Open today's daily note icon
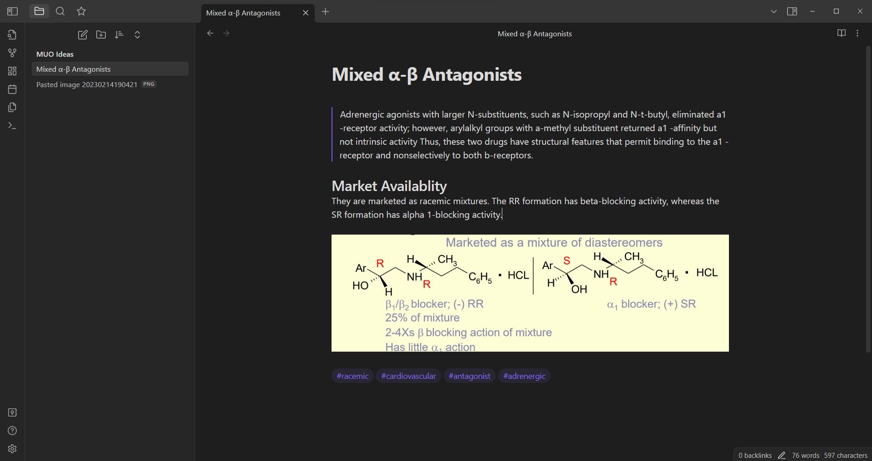Screen dimensions: 872x461 (x=12, y=89)
